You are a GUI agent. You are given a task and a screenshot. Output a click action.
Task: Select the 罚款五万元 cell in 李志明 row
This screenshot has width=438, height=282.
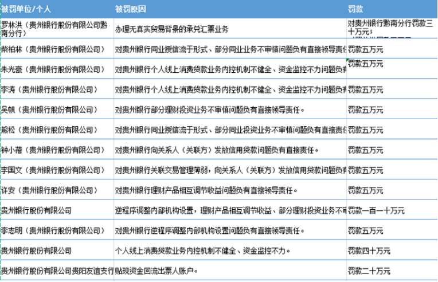(x=392, y=229)
